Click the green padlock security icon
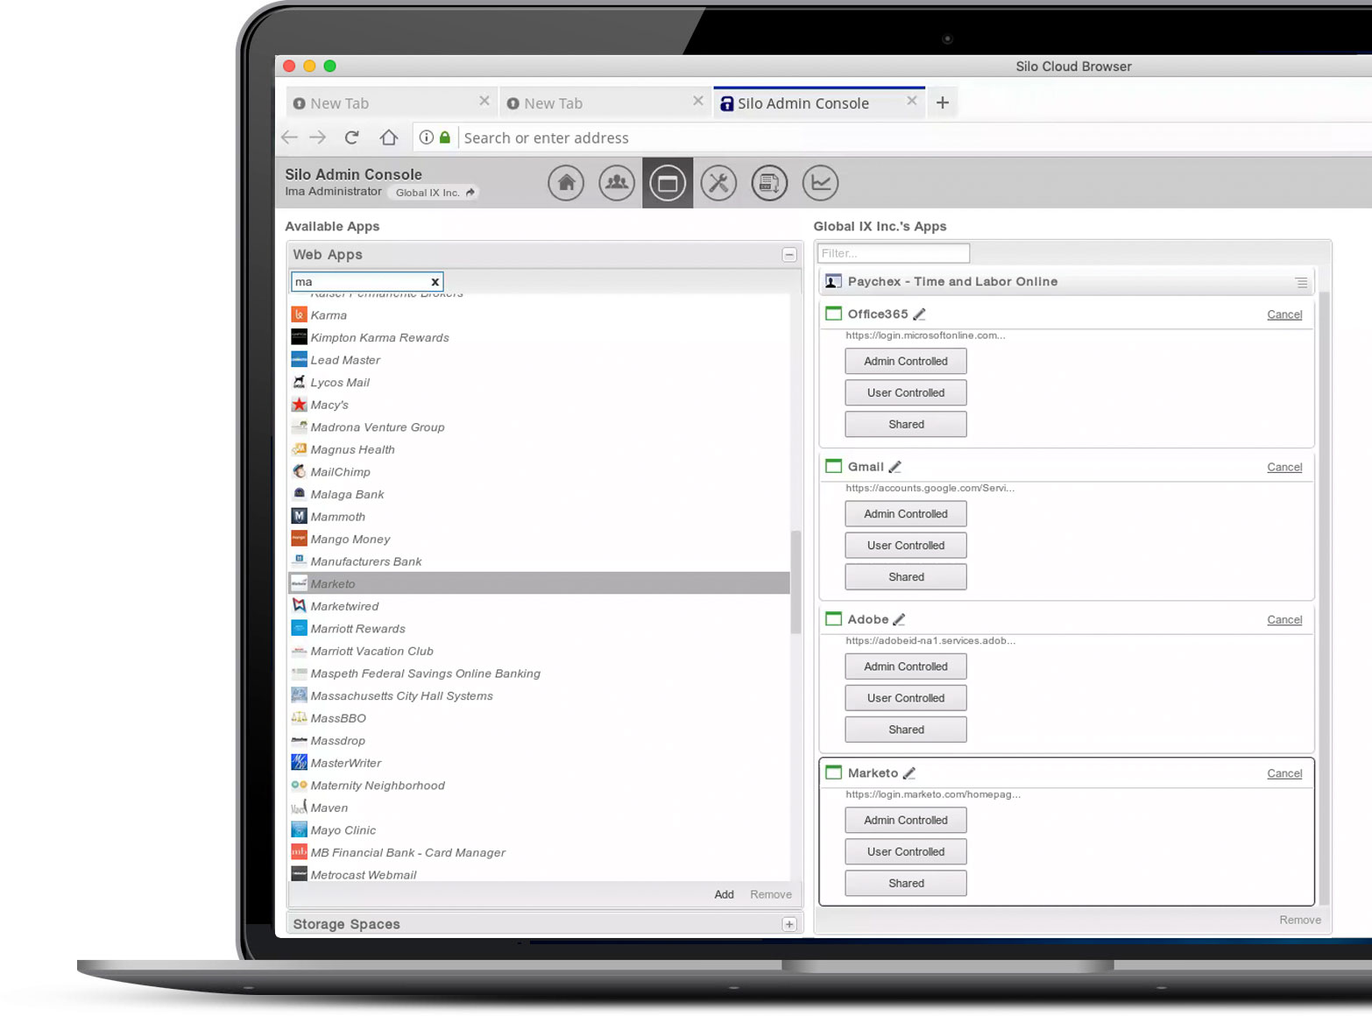 point(445,138)
